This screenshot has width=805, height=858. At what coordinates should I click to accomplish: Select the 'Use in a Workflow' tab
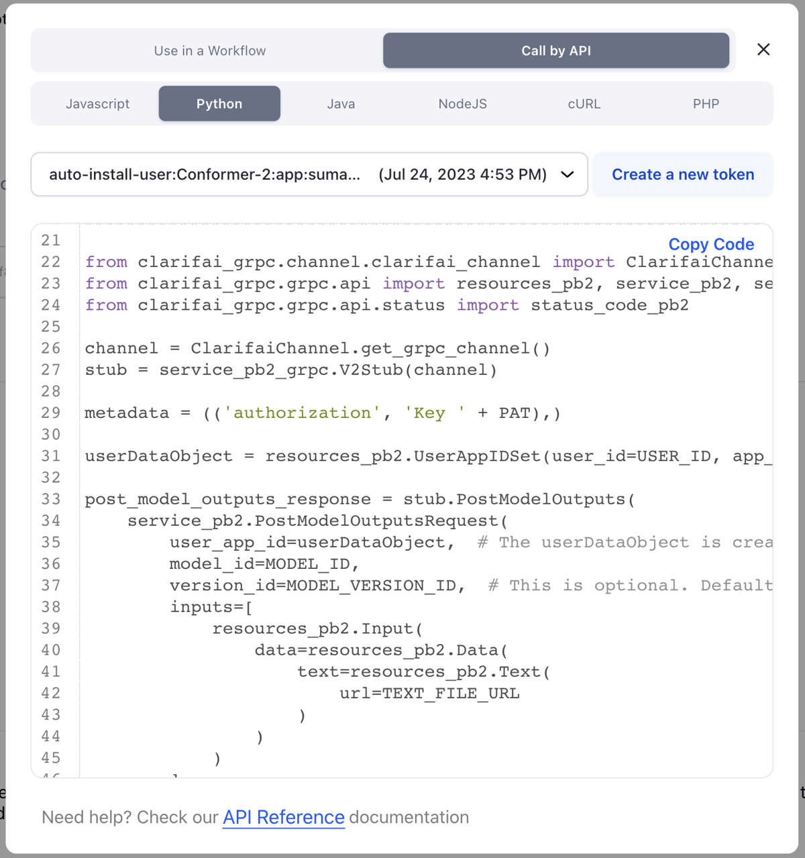(x=209, y=50)
